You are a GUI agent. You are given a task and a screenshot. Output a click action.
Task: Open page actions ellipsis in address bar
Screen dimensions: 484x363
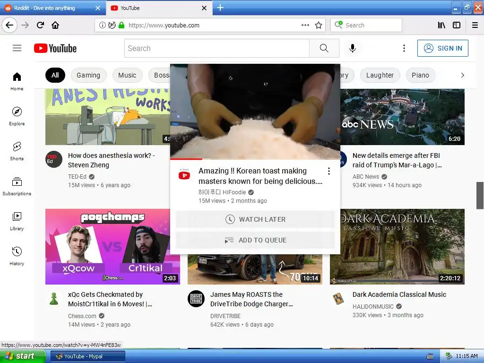[305, 25]
